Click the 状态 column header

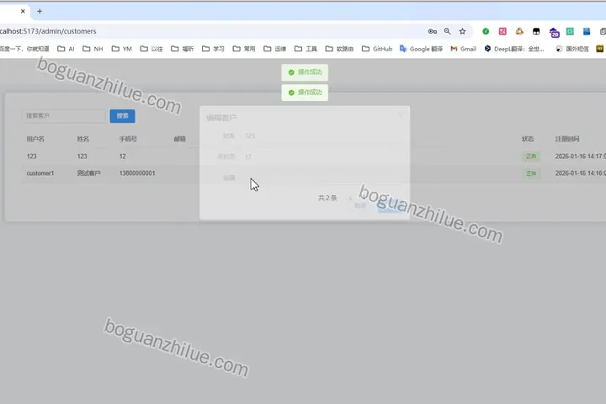(528, 139)
